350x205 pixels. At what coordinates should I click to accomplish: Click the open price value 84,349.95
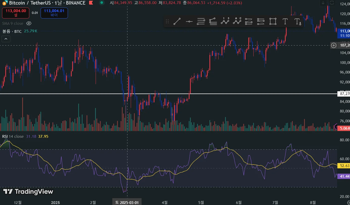(123, 3)
